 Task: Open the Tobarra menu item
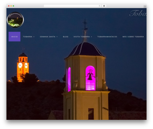(28, 37)
